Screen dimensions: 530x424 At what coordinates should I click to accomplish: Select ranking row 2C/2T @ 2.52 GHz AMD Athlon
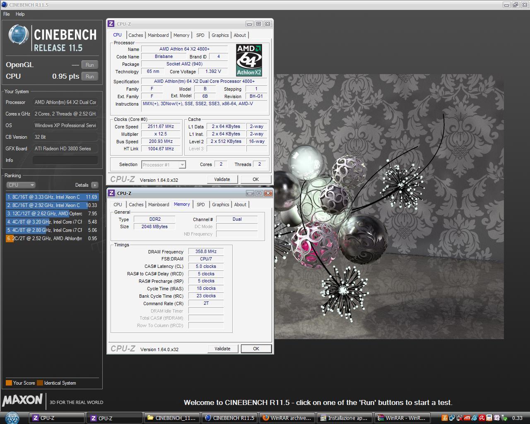coord(52,238)
